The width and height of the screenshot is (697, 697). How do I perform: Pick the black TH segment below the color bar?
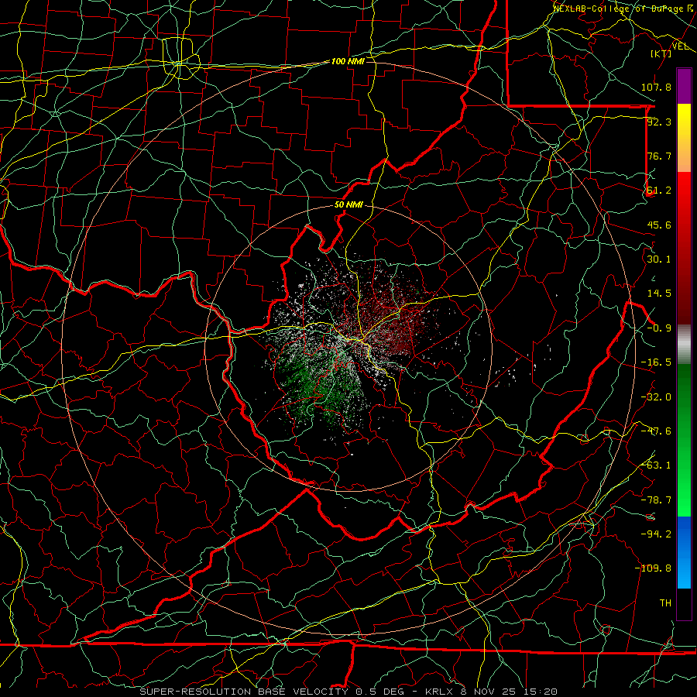pyautogui.click(x=684, y=603)
